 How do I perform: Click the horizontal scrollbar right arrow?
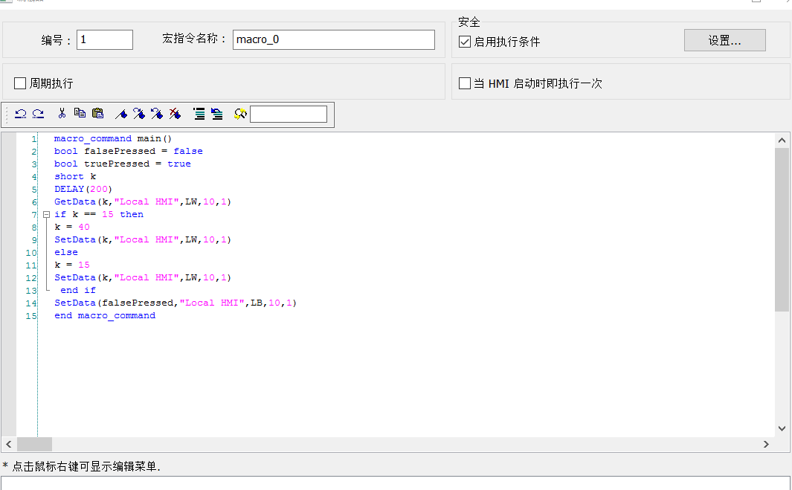tap(766, 444)
